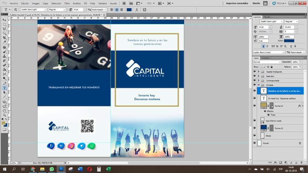Select the Pen tool
308x173 pixels.
pyautogui.click(x=4, y=83)
